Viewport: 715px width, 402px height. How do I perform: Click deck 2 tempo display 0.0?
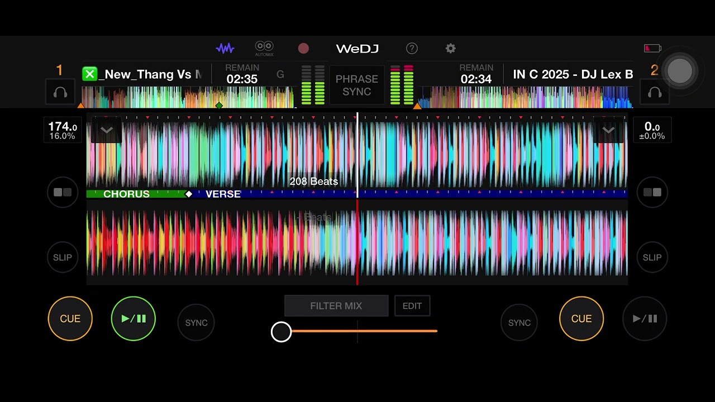652,131
